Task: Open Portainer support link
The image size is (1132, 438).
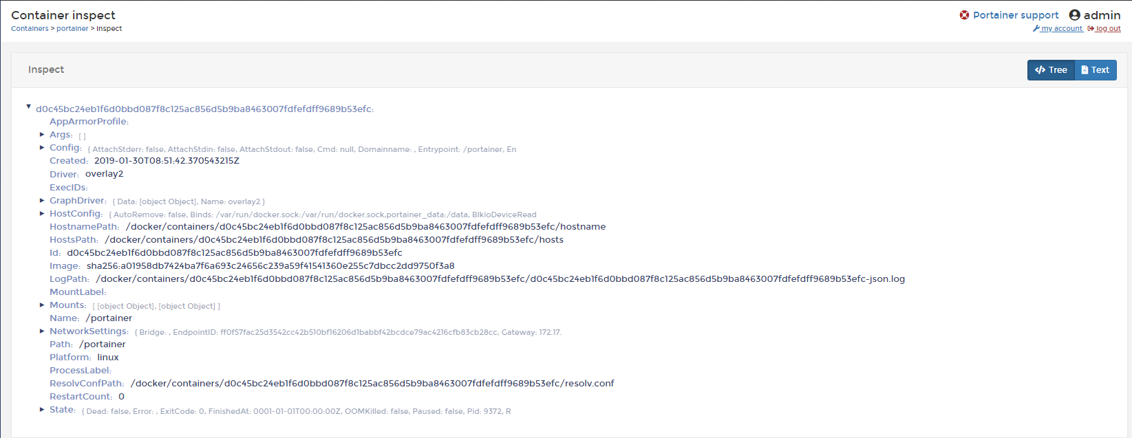Action: coord(1016,15)
